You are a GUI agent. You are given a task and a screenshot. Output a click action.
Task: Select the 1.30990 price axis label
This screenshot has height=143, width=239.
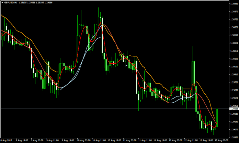pos(234,4)
